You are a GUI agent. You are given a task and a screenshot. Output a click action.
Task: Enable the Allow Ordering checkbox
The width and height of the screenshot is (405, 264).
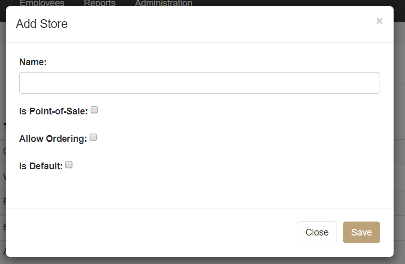(x=93, y=137)
